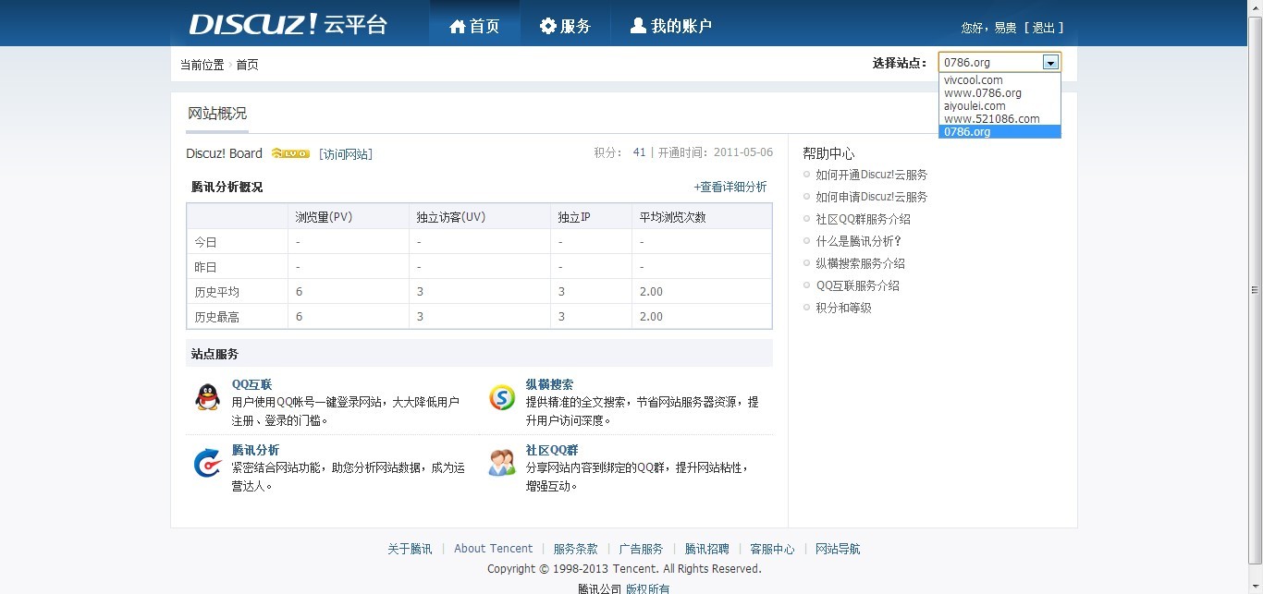Open help topic 社区QQ群服务介绍
This screenshot has height=594, width=1263.
tap(863, 219)
